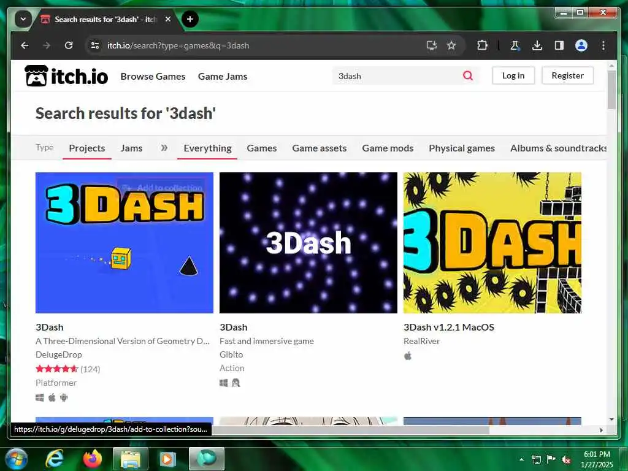This screenshot has width=628, height=471.
Task: Open the Extensions puzzle icon
Action: 482,45
